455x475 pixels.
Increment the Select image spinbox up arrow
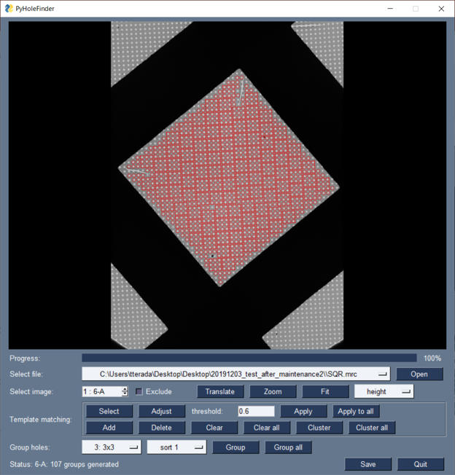pyautogui.click(x=125, y=389)
